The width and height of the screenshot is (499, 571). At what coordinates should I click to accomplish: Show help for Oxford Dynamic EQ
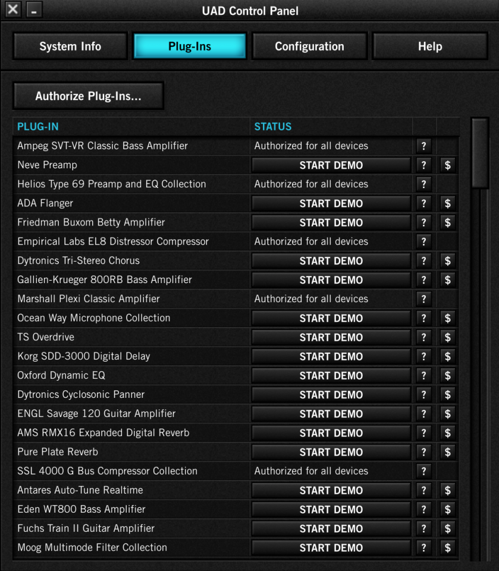click(423, 375)
